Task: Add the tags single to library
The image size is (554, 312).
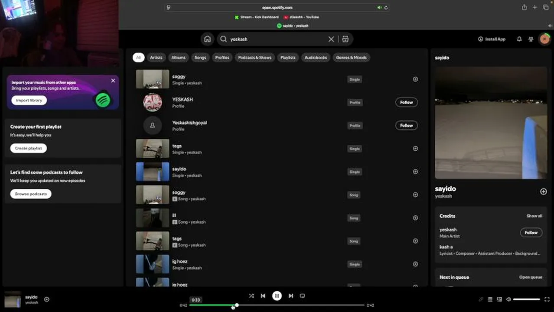Action: [x=415, y=149]
